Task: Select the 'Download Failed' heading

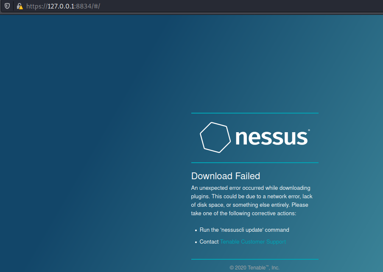Action: (226, 176)
